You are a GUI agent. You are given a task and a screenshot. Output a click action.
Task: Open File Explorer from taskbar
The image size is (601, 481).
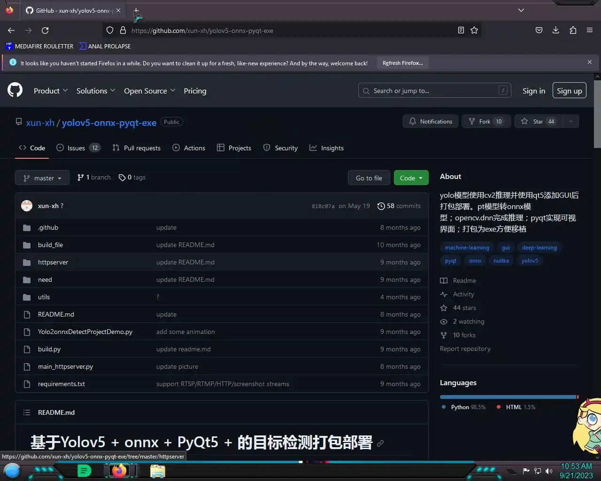[158, 471]
